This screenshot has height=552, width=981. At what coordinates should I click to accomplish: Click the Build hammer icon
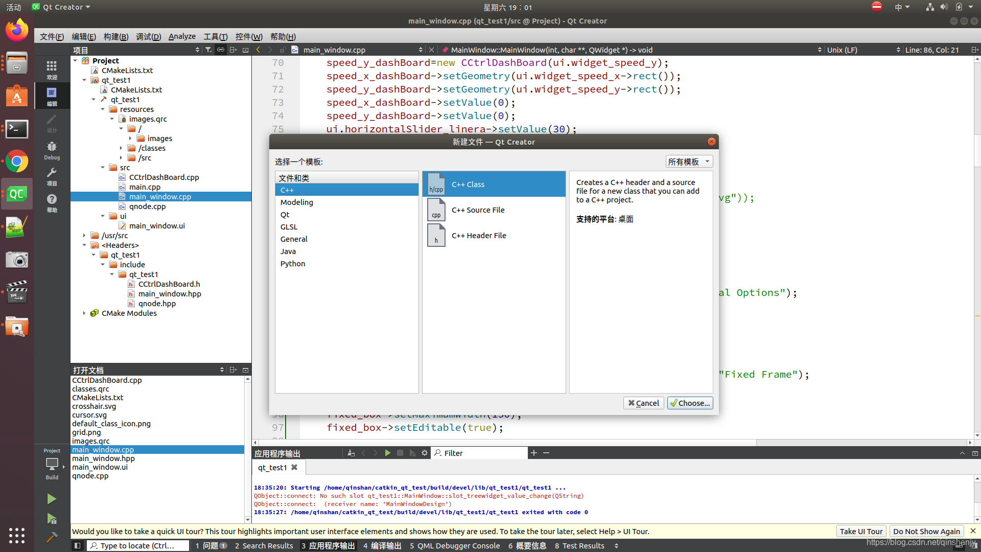tap(52, 537)
